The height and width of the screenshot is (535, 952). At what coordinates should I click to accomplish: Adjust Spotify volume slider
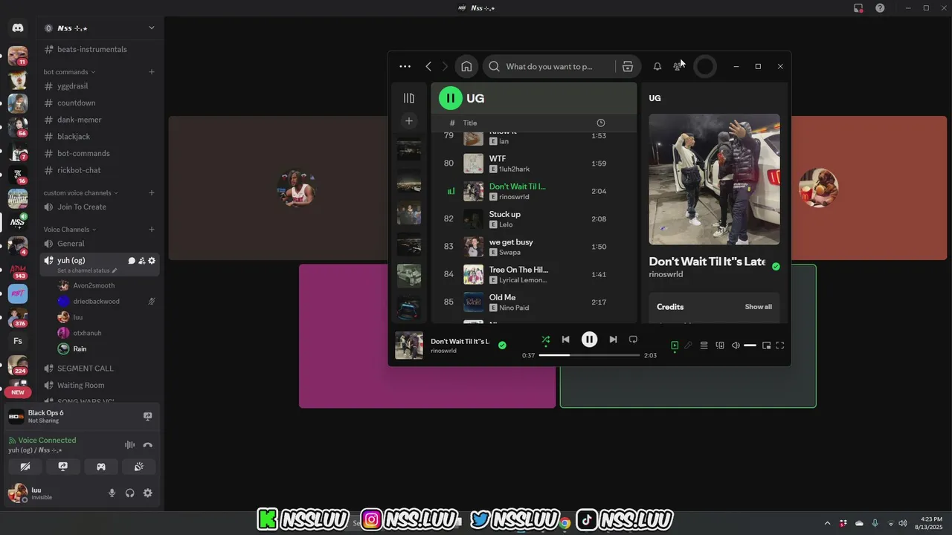750,346
